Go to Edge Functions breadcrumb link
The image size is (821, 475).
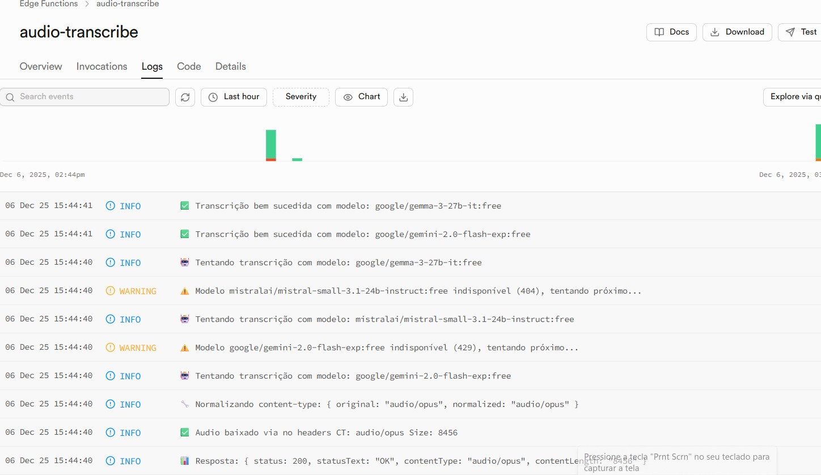click(49, 4)
